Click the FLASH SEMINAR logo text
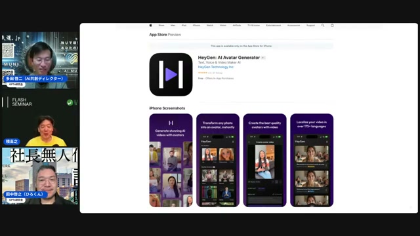Viewport: 420px width, 236px height. click(x=22, y=102)
